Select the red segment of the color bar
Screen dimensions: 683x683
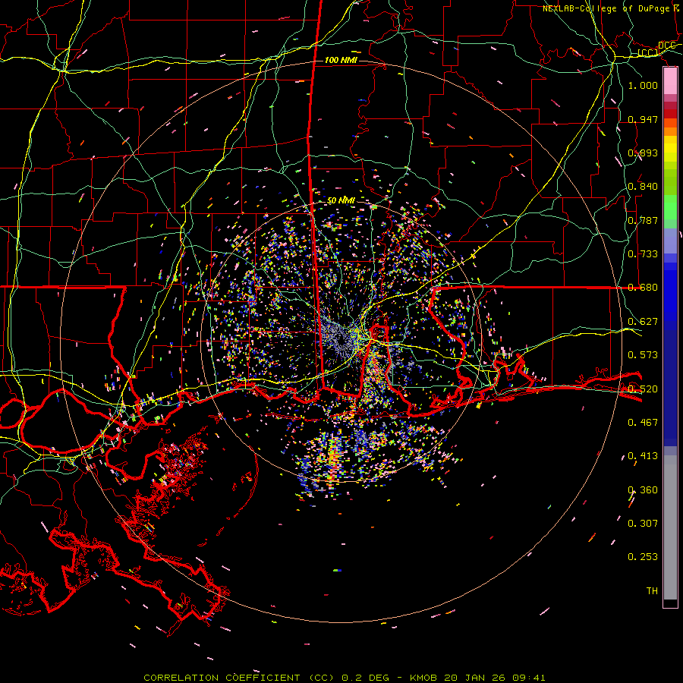(x=670, y=114)
